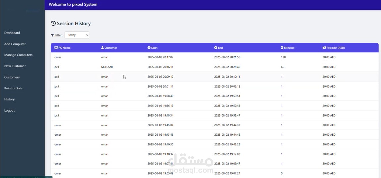Click start time 2025-08-02 19:45:04
This screenshot has width=381, height=178.
pos(160,125)
